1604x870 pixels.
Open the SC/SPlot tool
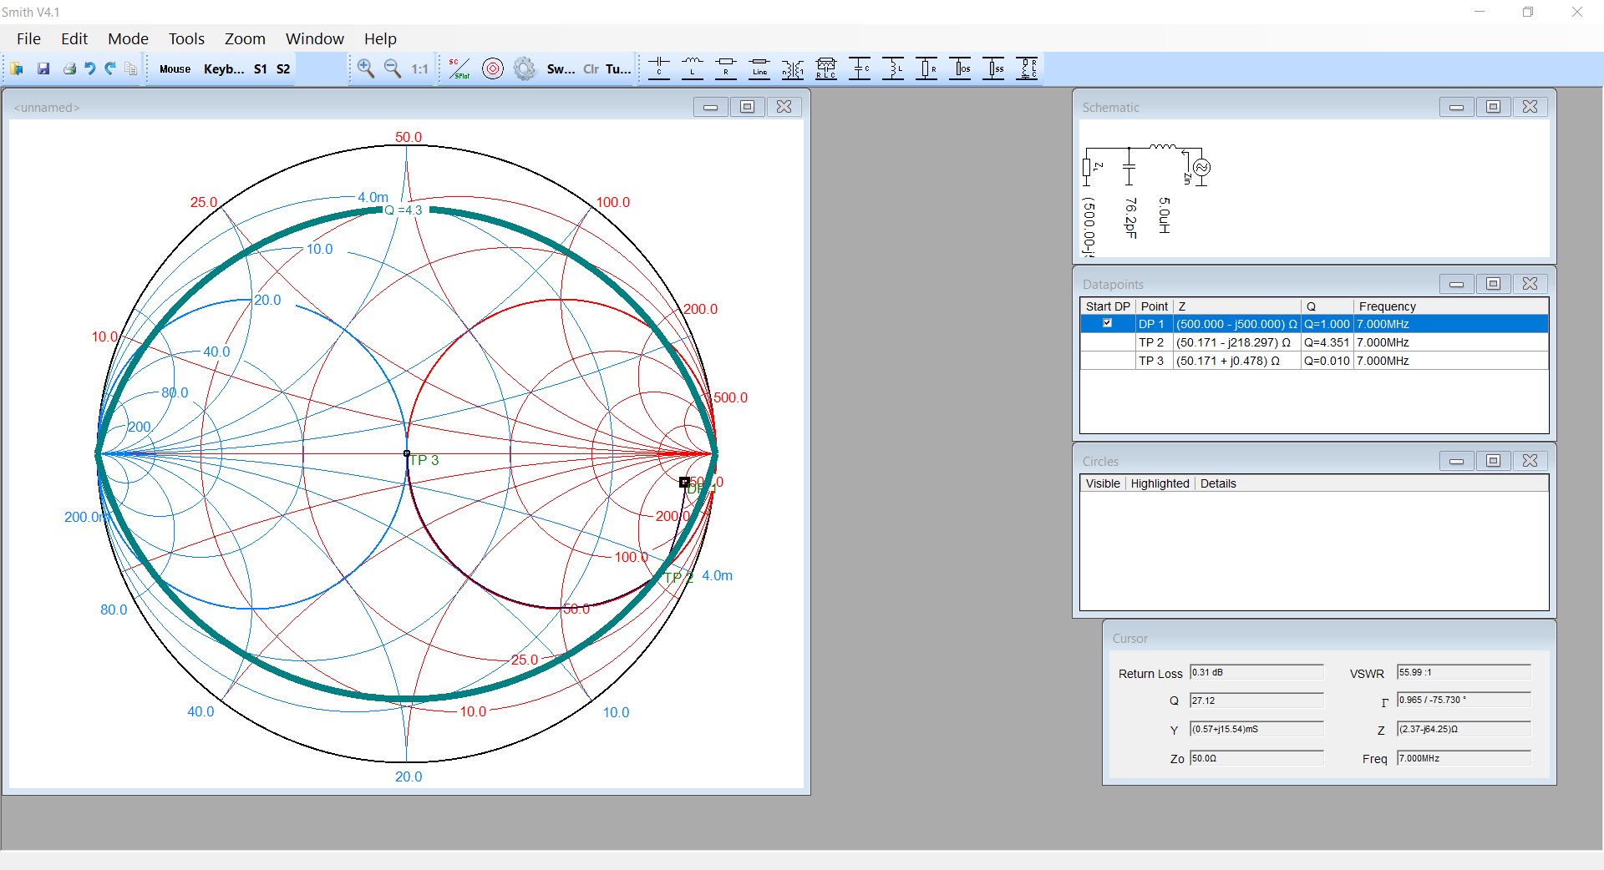[459, 68]
